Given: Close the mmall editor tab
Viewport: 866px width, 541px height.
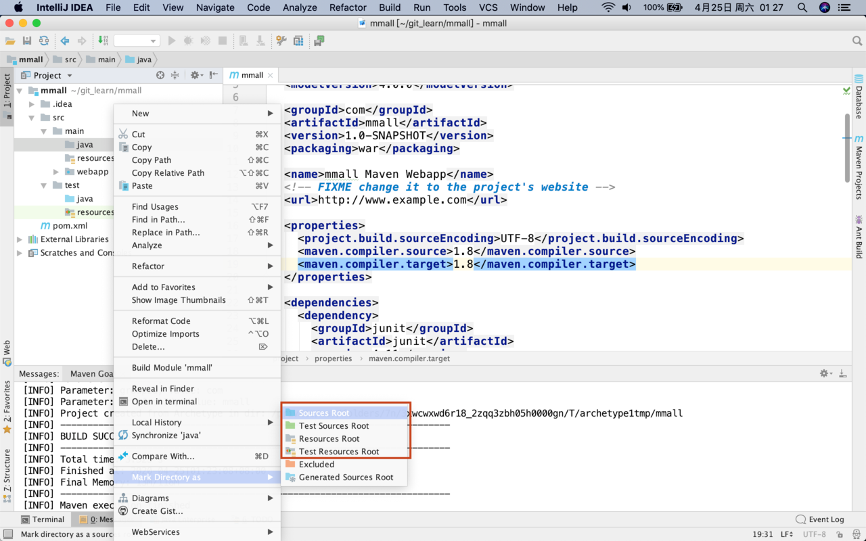Looking at the screenshot, I should [x=271, y=75].
